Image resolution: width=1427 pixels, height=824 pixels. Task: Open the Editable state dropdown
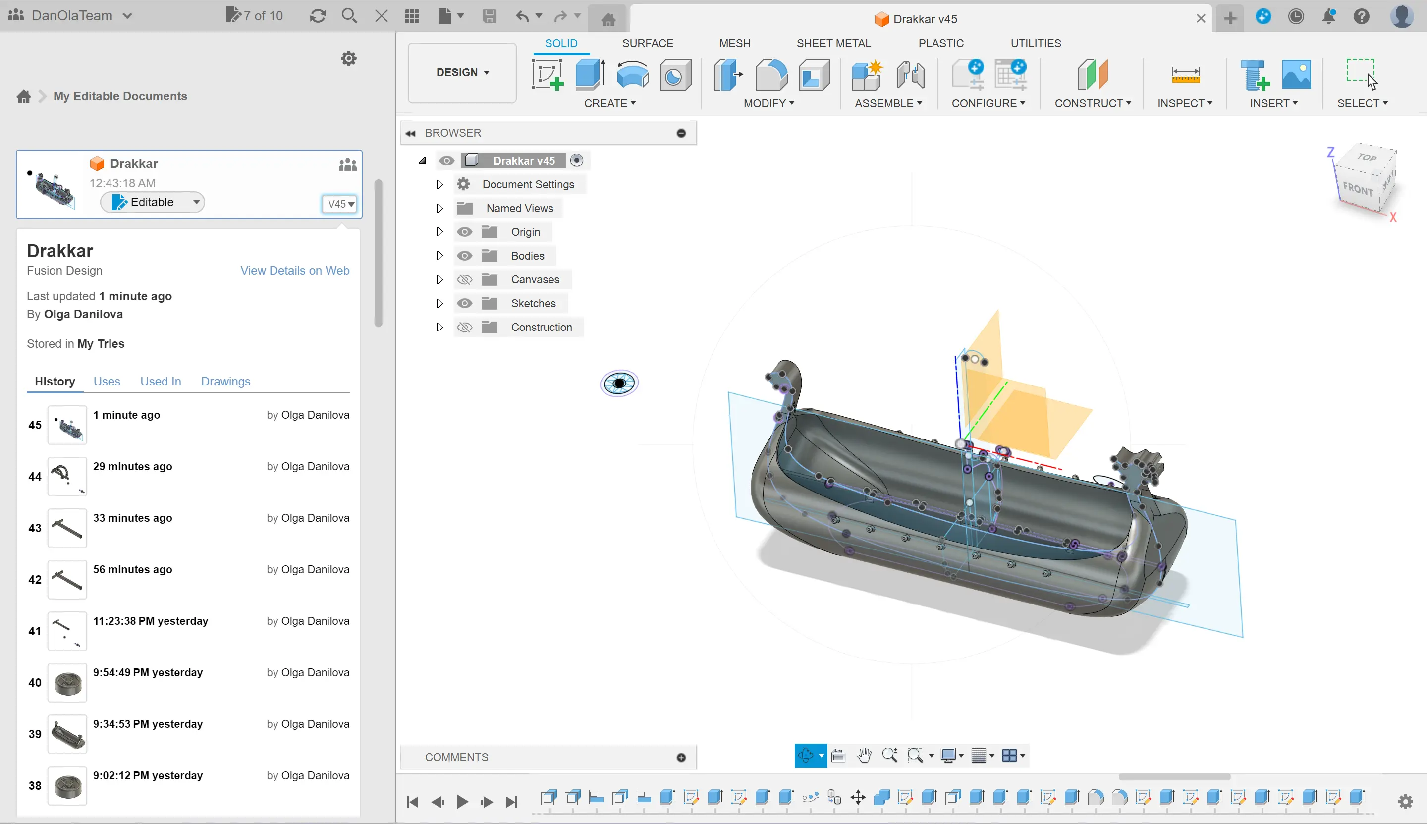point(152,202)
